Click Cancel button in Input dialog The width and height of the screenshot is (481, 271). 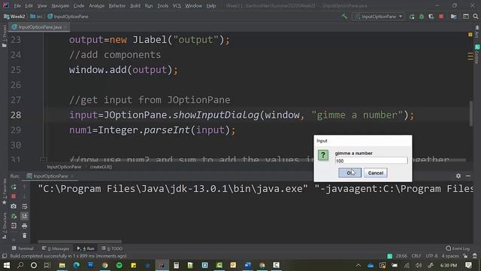(376, 172)
